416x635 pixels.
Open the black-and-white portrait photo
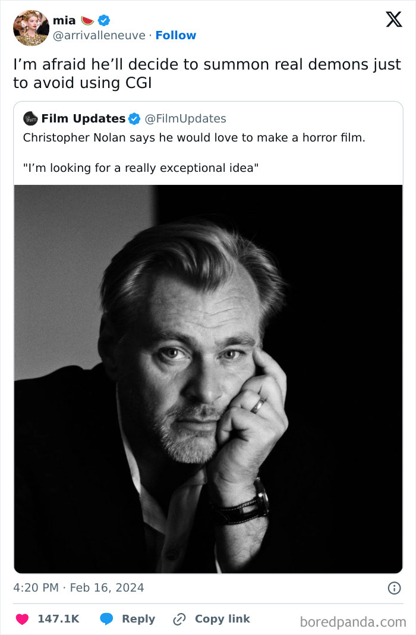pos(208,379)
